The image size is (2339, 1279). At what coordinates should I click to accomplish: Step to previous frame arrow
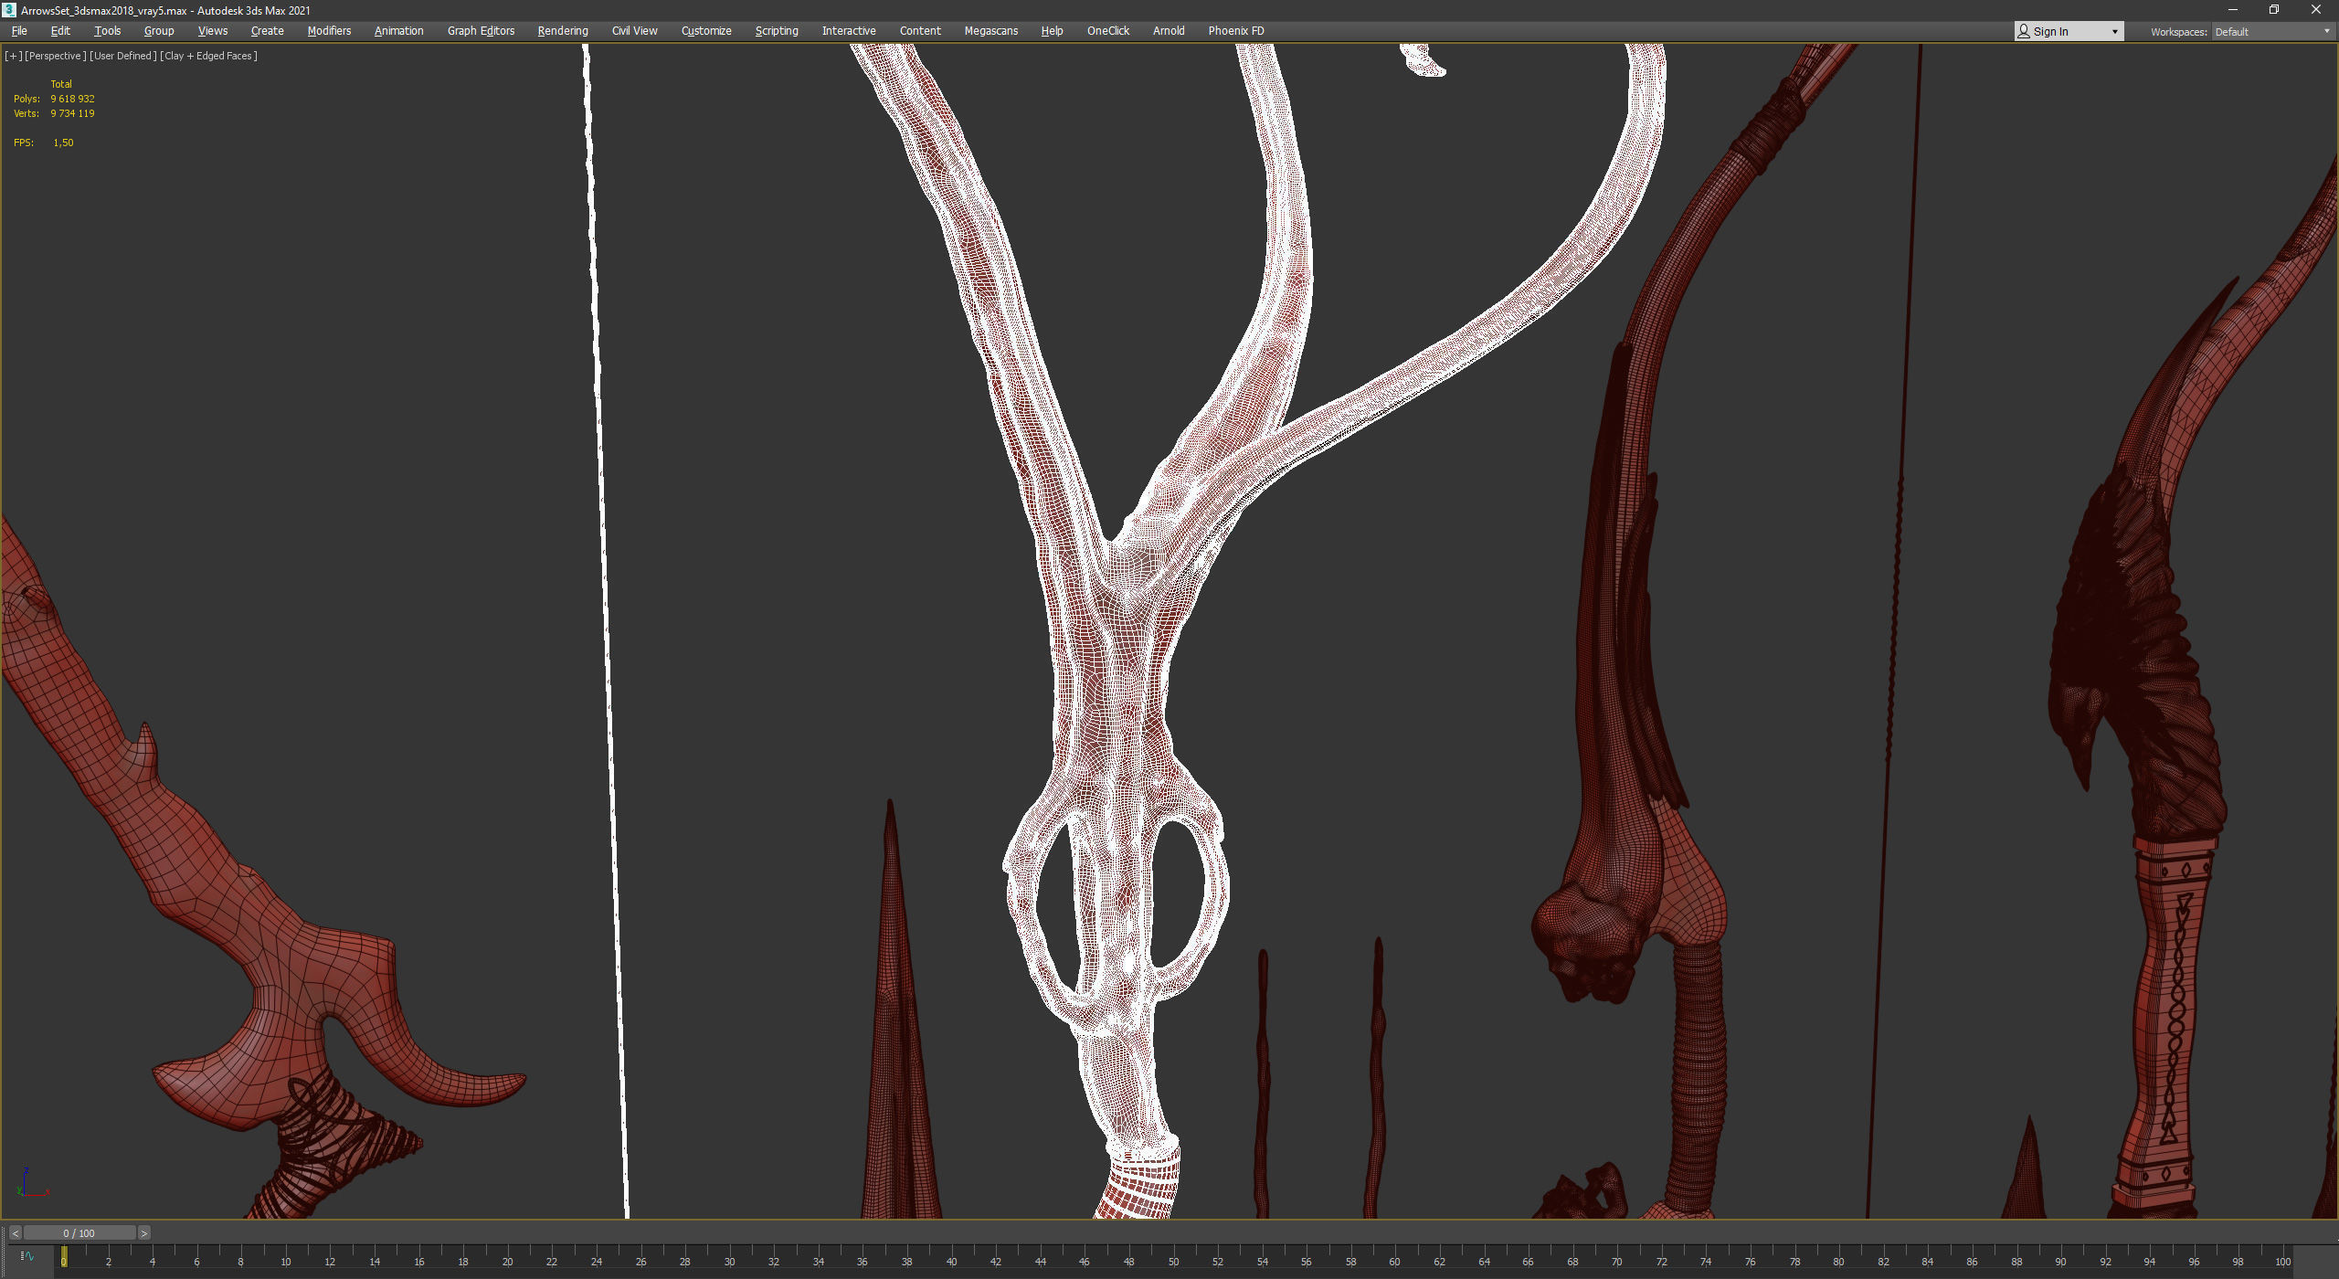click(x=15, y=1233)
